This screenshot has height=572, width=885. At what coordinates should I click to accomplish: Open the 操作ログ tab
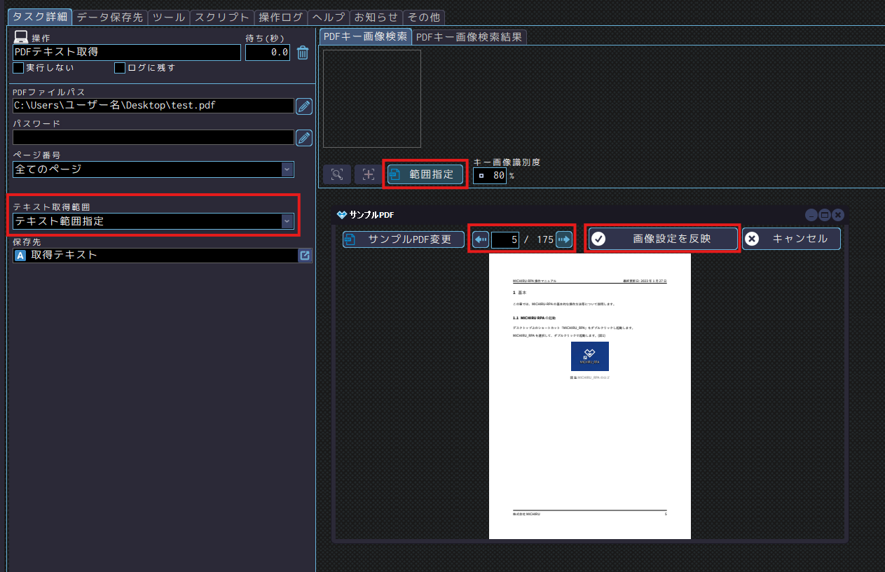(280, 18)
